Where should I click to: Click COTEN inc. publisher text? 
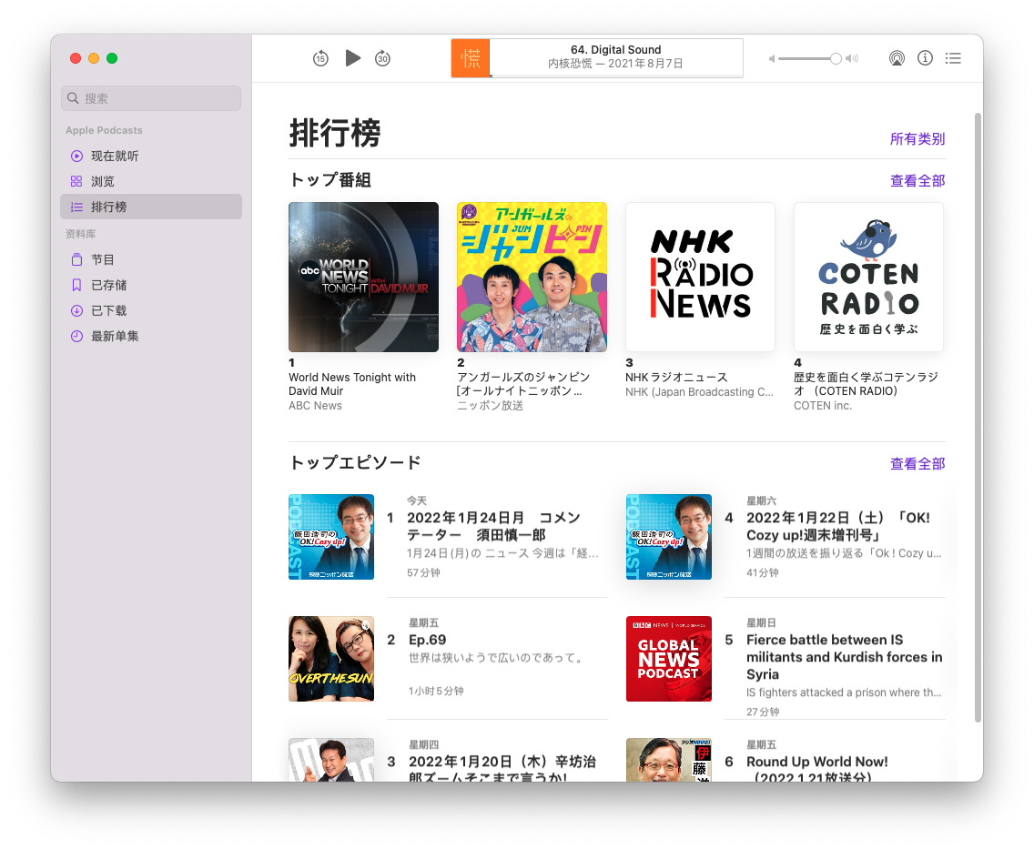point(822,406)
